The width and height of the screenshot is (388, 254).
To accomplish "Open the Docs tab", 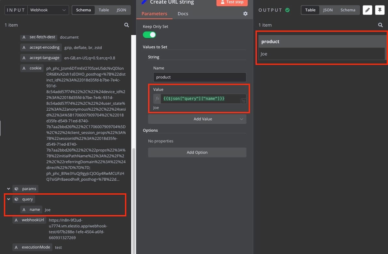I will click(x=183, y=14).
